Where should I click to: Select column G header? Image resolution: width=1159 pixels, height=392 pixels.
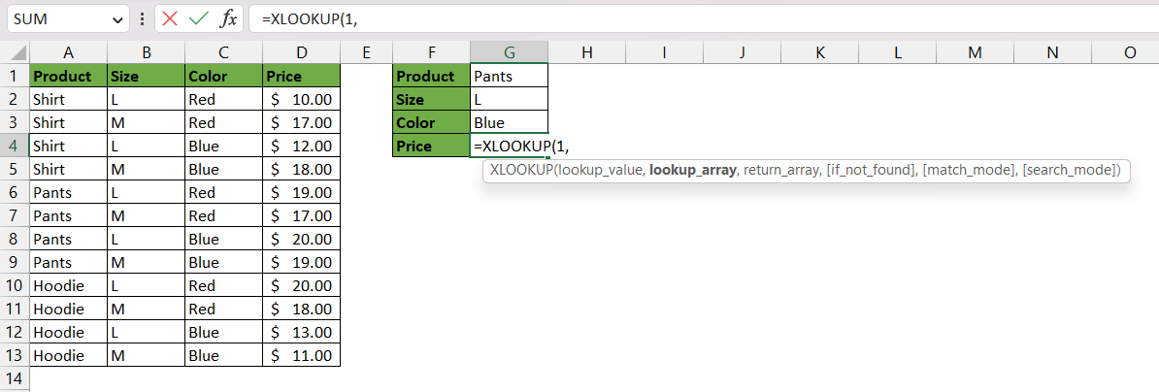tap(510, 52)
